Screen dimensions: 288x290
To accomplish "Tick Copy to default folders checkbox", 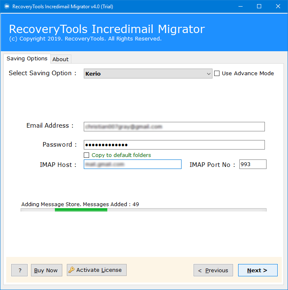I will pyautogui.click(x=87, y=155).
